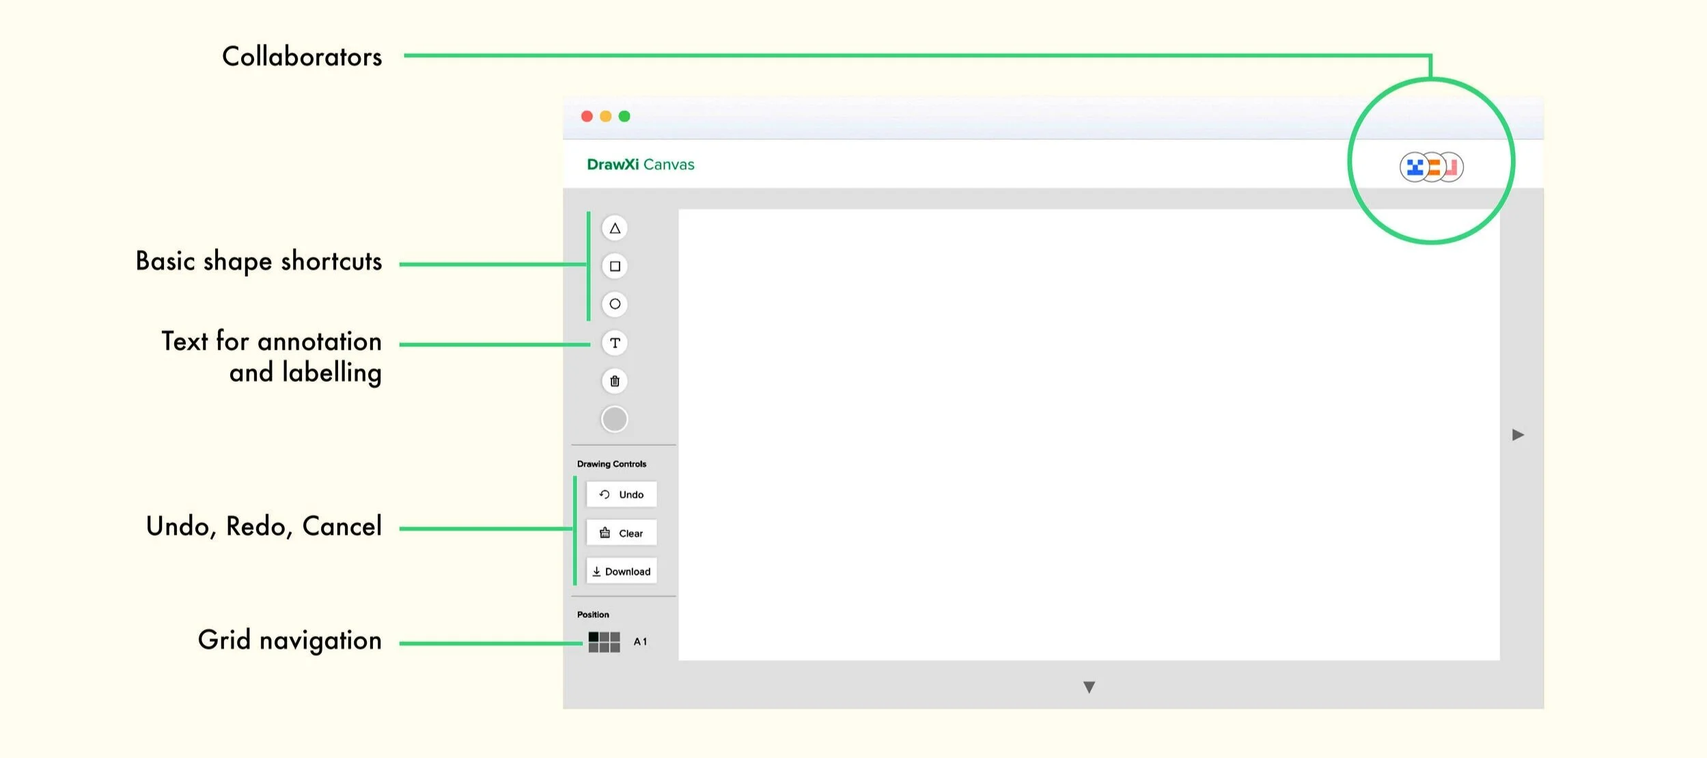Image resolution: width=1707 pixels, height=758 pixels.
Task: Select the circle shape tool
Action: 615,304
